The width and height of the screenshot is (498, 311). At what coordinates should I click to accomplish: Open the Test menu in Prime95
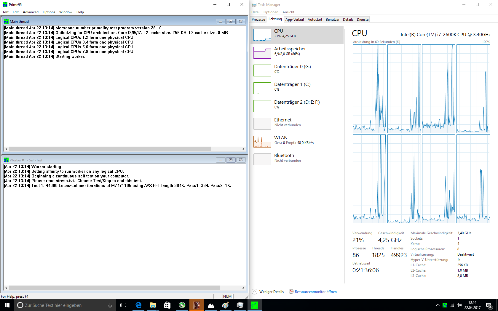click(6, 12)
